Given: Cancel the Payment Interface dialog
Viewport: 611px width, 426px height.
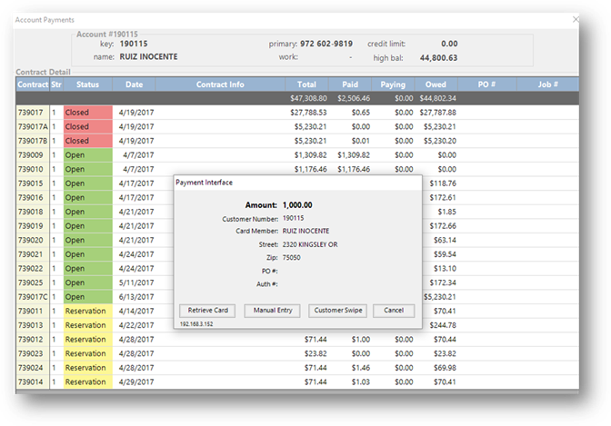Looking at the screenshot, I should tap(394, 311).
